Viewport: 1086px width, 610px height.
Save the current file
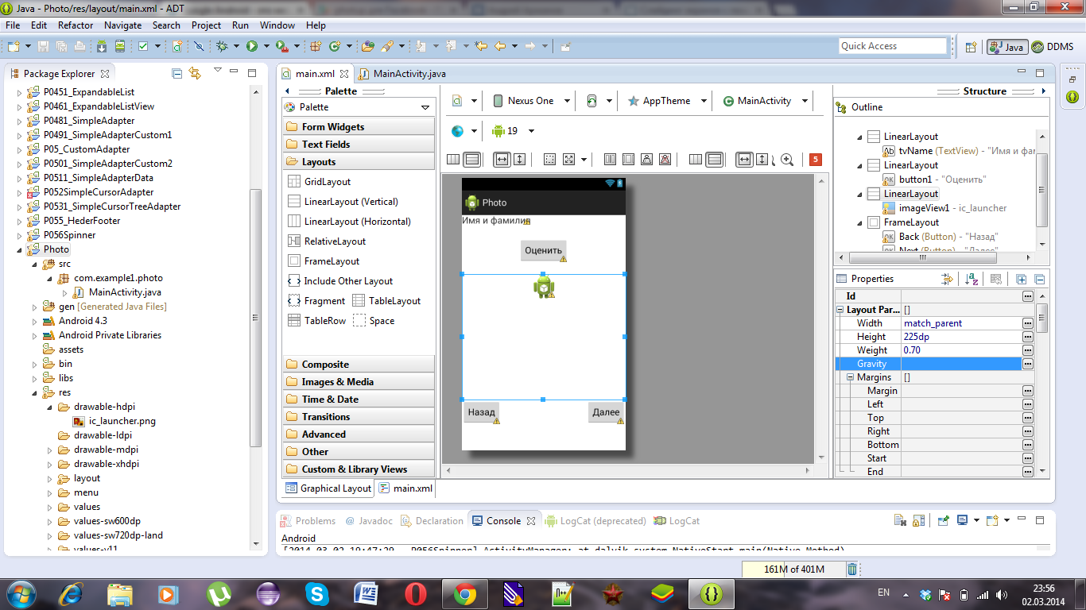(x=43, y=47)
